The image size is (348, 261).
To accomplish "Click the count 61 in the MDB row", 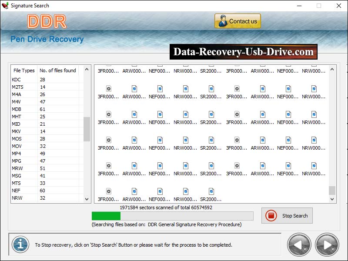I will (42, 109).
